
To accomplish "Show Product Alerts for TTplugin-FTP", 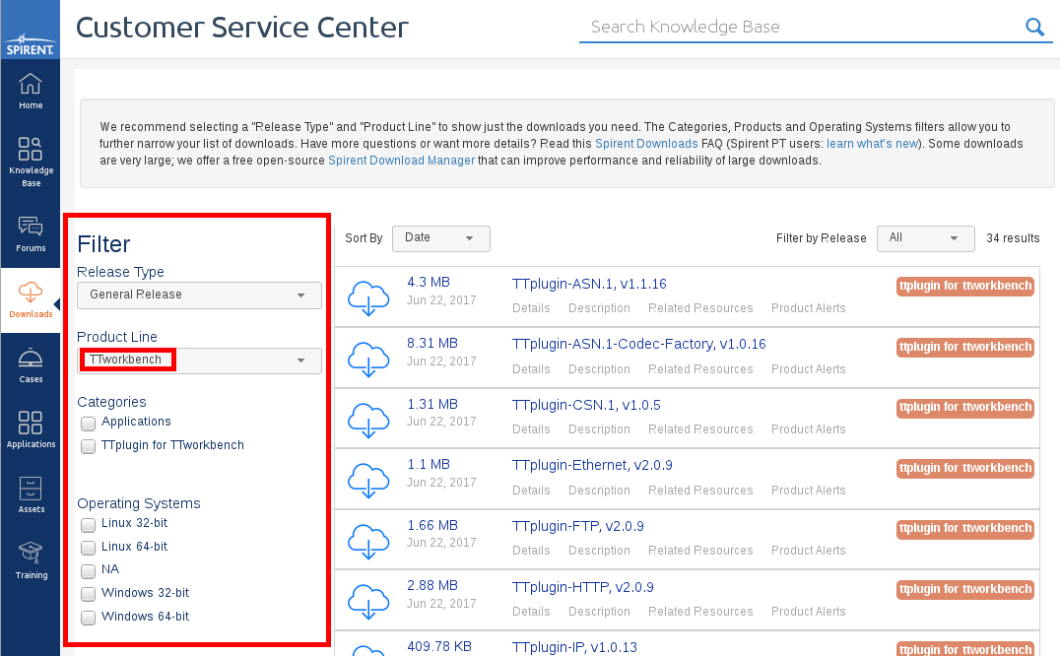I will (809, 551).
